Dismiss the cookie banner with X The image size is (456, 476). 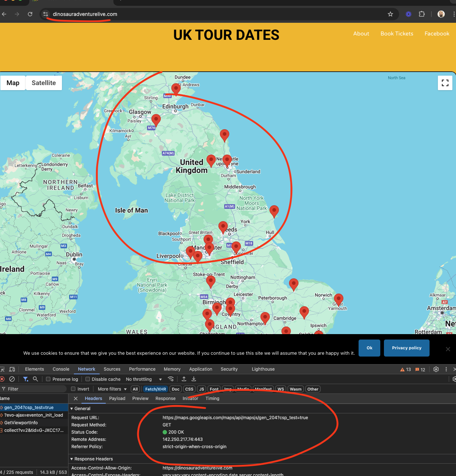(448, 349)
